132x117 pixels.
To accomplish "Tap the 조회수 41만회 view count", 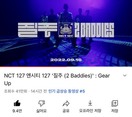I will 16,91.
